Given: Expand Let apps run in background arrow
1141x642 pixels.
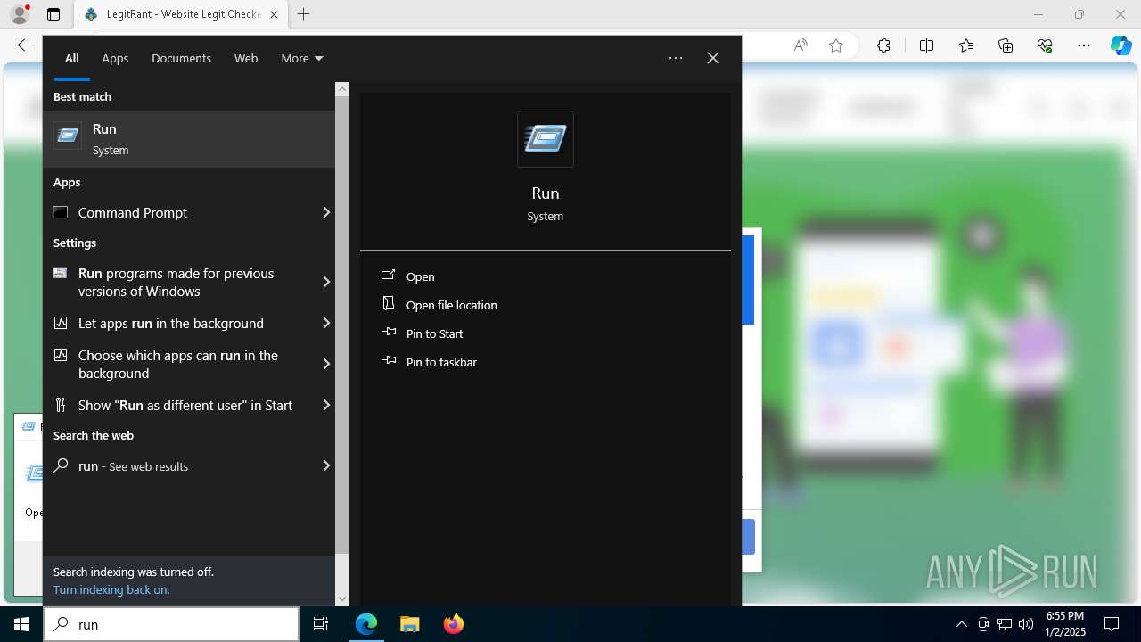Looking at the screenshot, I should point(326,323).
